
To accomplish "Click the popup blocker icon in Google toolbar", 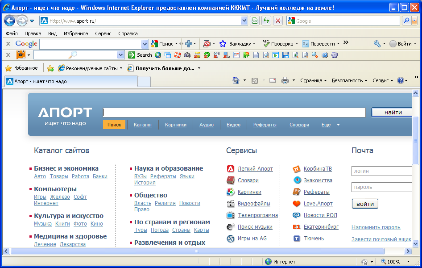I will tap(207, 44).
